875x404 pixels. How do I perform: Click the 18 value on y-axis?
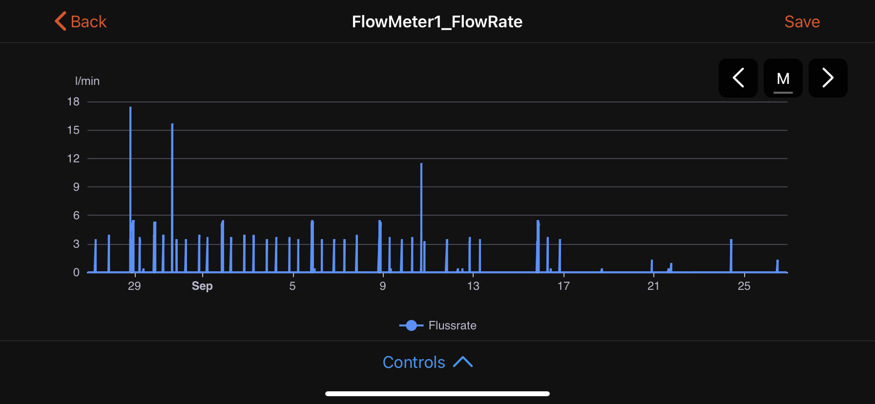pos(73,101)
